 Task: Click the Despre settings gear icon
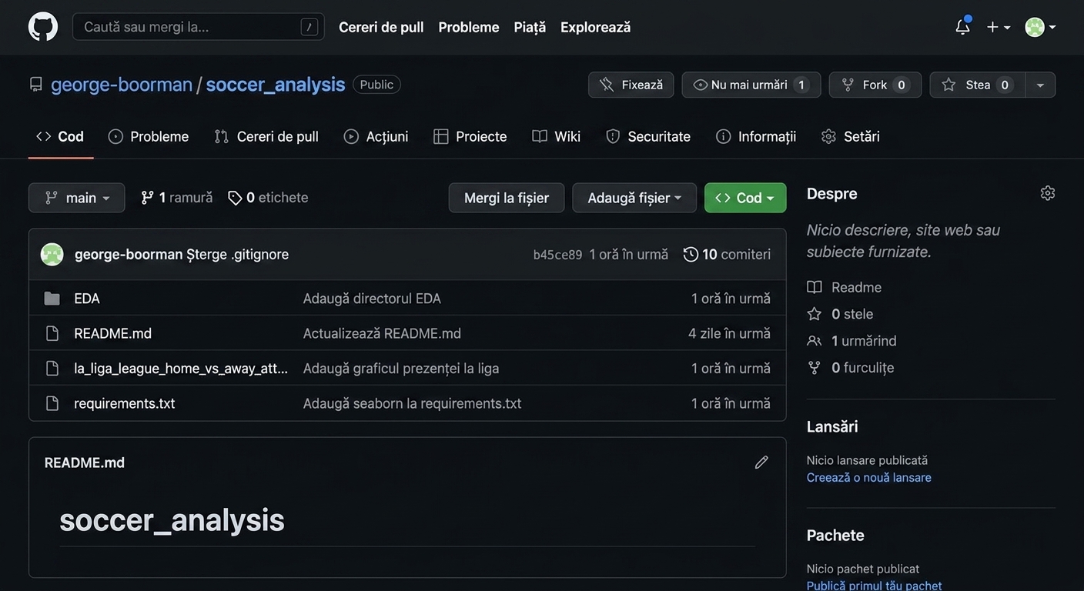[1048, 193]
